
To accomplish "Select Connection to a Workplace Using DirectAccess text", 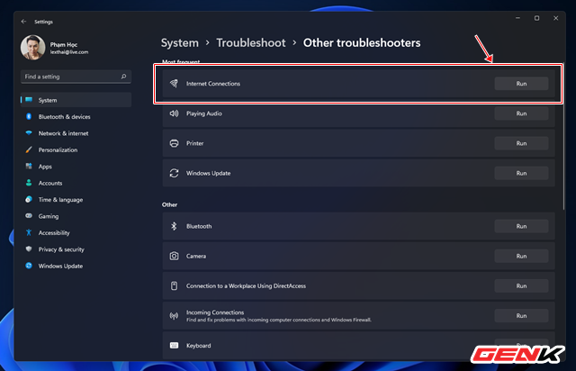I will pos(246,285).
